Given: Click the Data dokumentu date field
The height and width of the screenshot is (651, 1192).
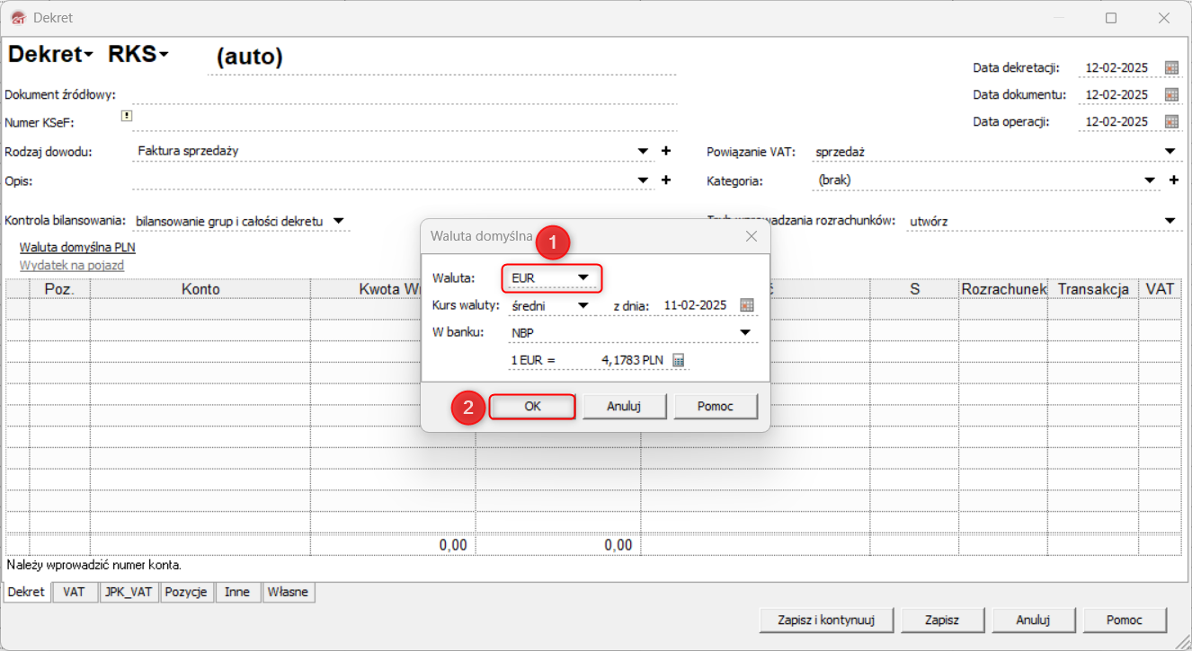Looking at the screenshot, I should pyautogui.click(x=1116, y=94).
